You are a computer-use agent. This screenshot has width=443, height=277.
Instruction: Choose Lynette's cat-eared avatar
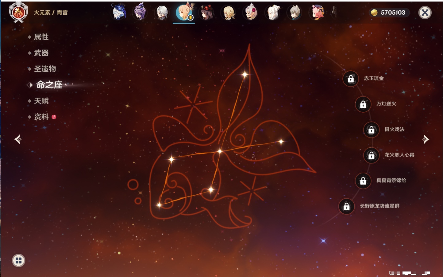pos(295,13)
